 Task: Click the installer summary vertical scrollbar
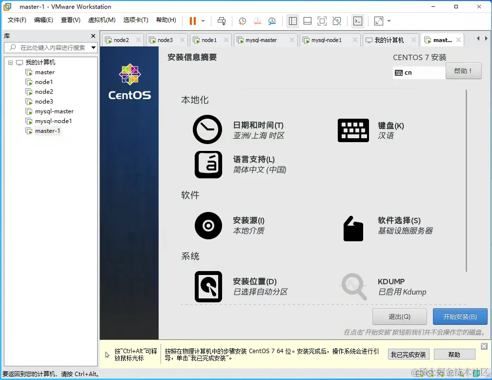tap(466, 181)
